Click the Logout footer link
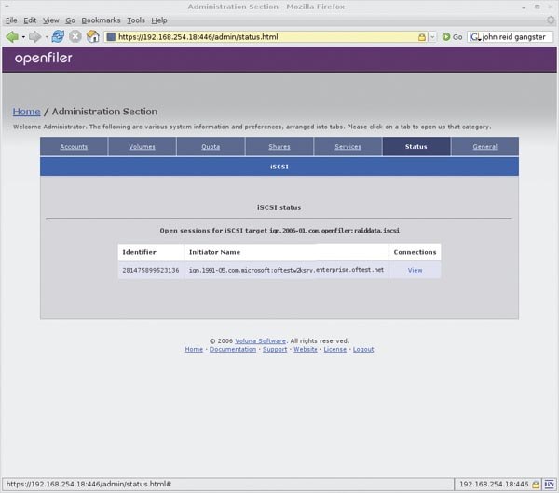The image size is (559, 493). pos(363,349)
